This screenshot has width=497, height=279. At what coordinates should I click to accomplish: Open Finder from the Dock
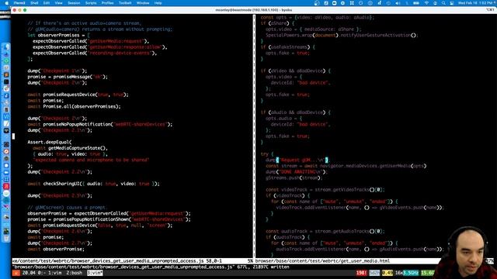click(x=6, y=46)
